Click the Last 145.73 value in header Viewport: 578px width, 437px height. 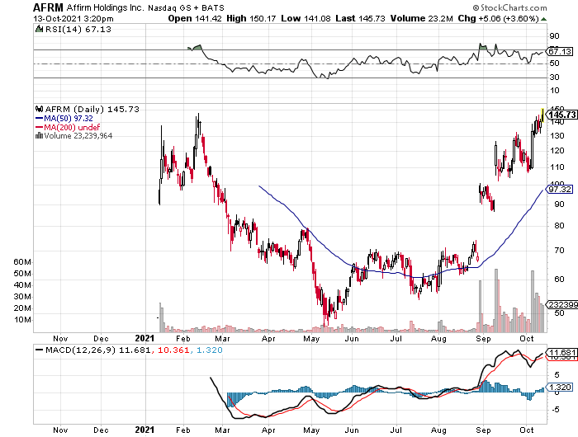360,18
